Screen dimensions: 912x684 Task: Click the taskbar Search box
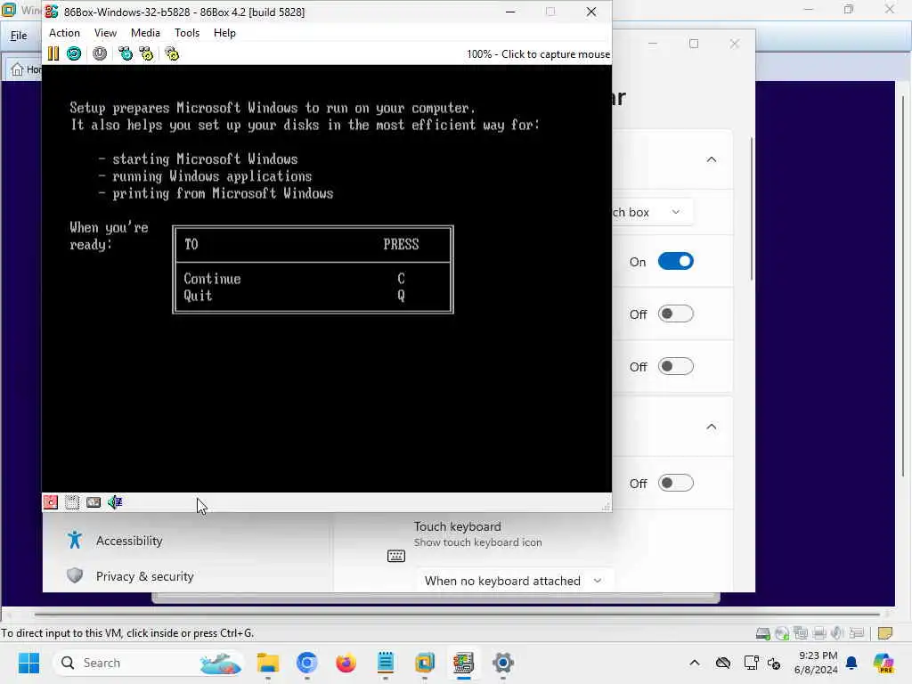[149, 663]
